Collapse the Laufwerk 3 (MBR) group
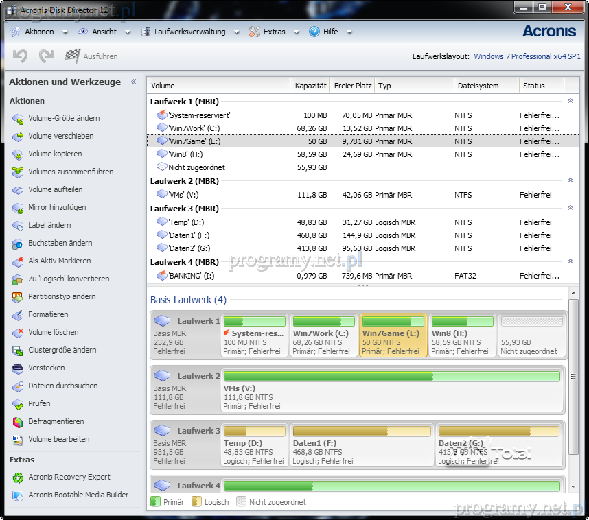This screenshot has width=589, height=520. [570, 208]
